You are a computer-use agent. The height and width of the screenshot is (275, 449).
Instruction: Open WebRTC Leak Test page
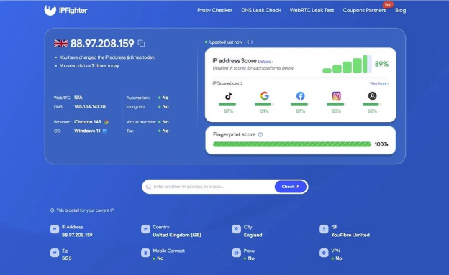pos(312,10)
